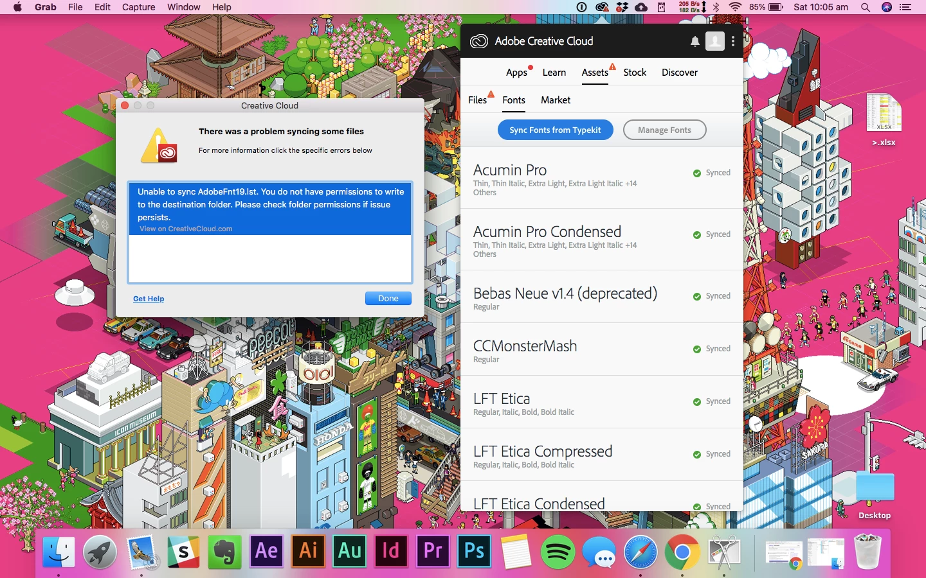Open the three-dot menu in Creative Cloud
The image size is (926, 578).
coord(733,41)
